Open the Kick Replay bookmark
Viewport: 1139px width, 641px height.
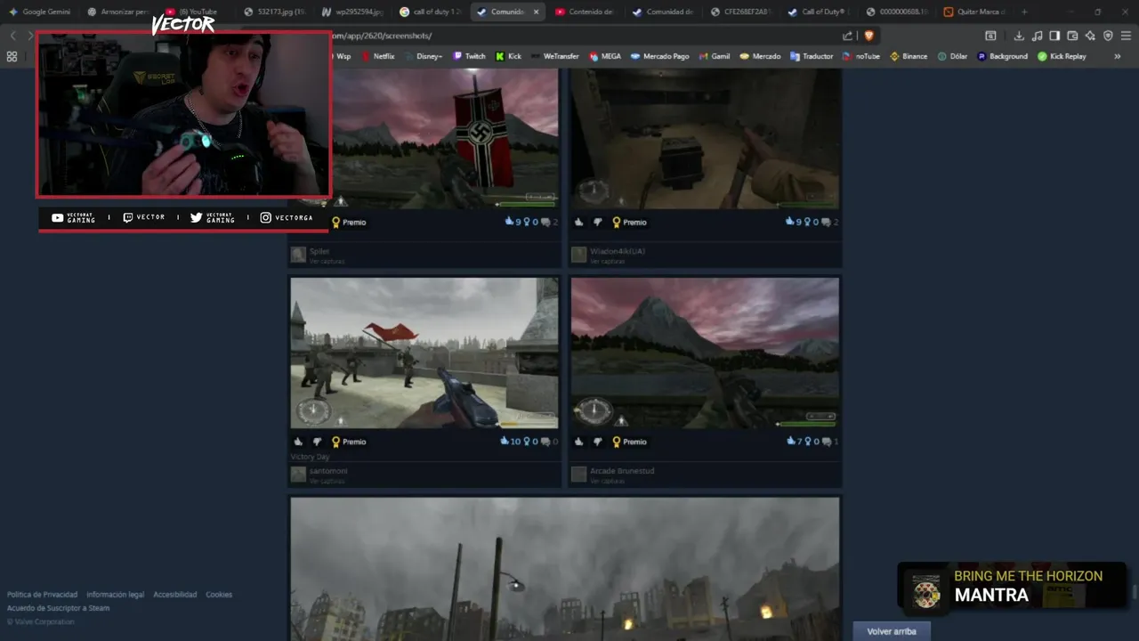[x=1062, y=56]
